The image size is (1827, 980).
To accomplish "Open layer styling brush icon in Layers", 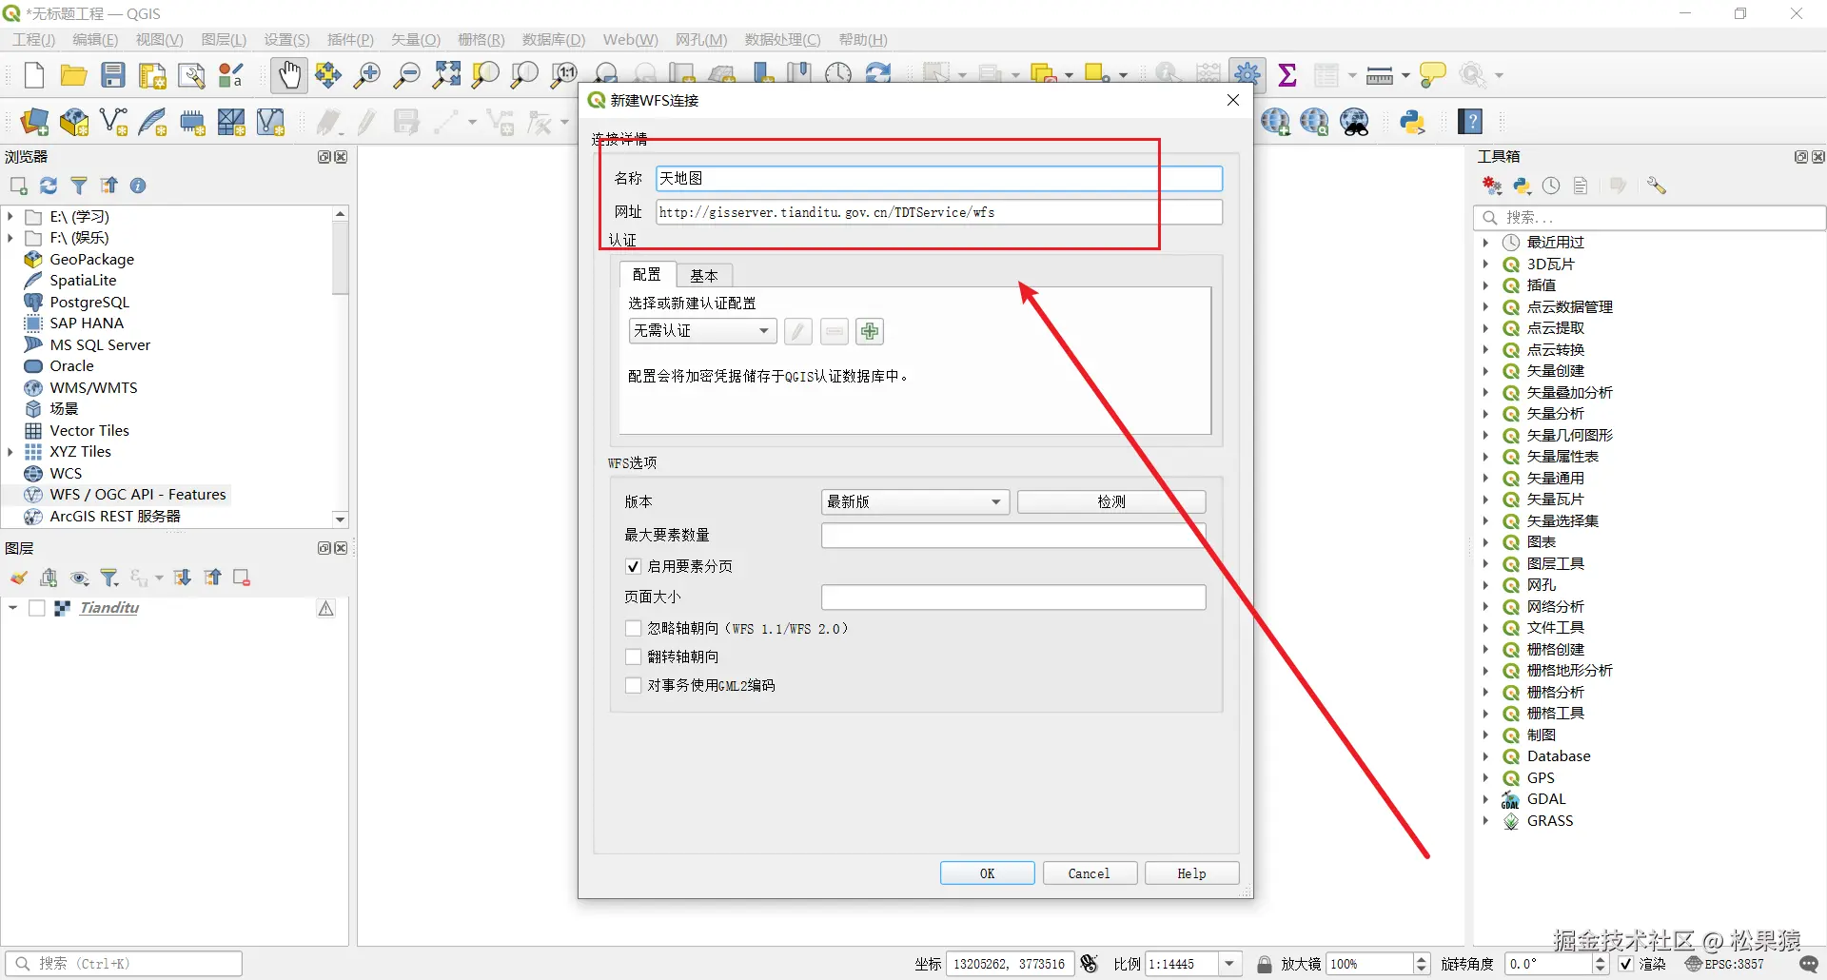I will point(18,578).
